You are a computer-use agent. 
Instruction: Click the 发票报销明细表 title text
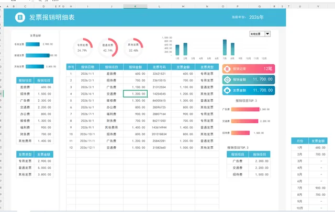(52, 17)
